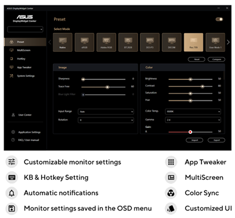This screenshot has height=218, width=235.
Task: Toggle the Preset on/off switch
Action: coord(219,19)
